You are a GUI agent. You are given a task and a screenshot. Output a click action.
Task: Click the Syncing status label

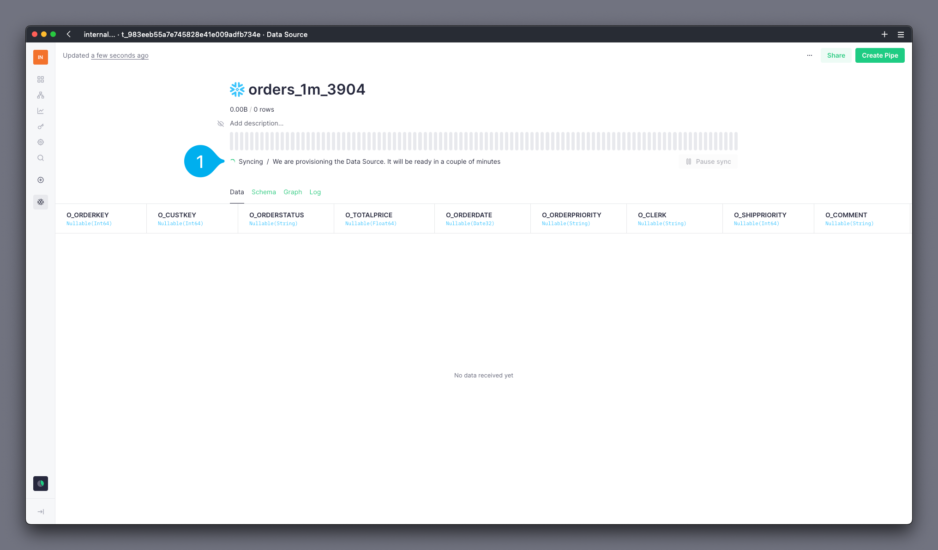pos(251,161)
